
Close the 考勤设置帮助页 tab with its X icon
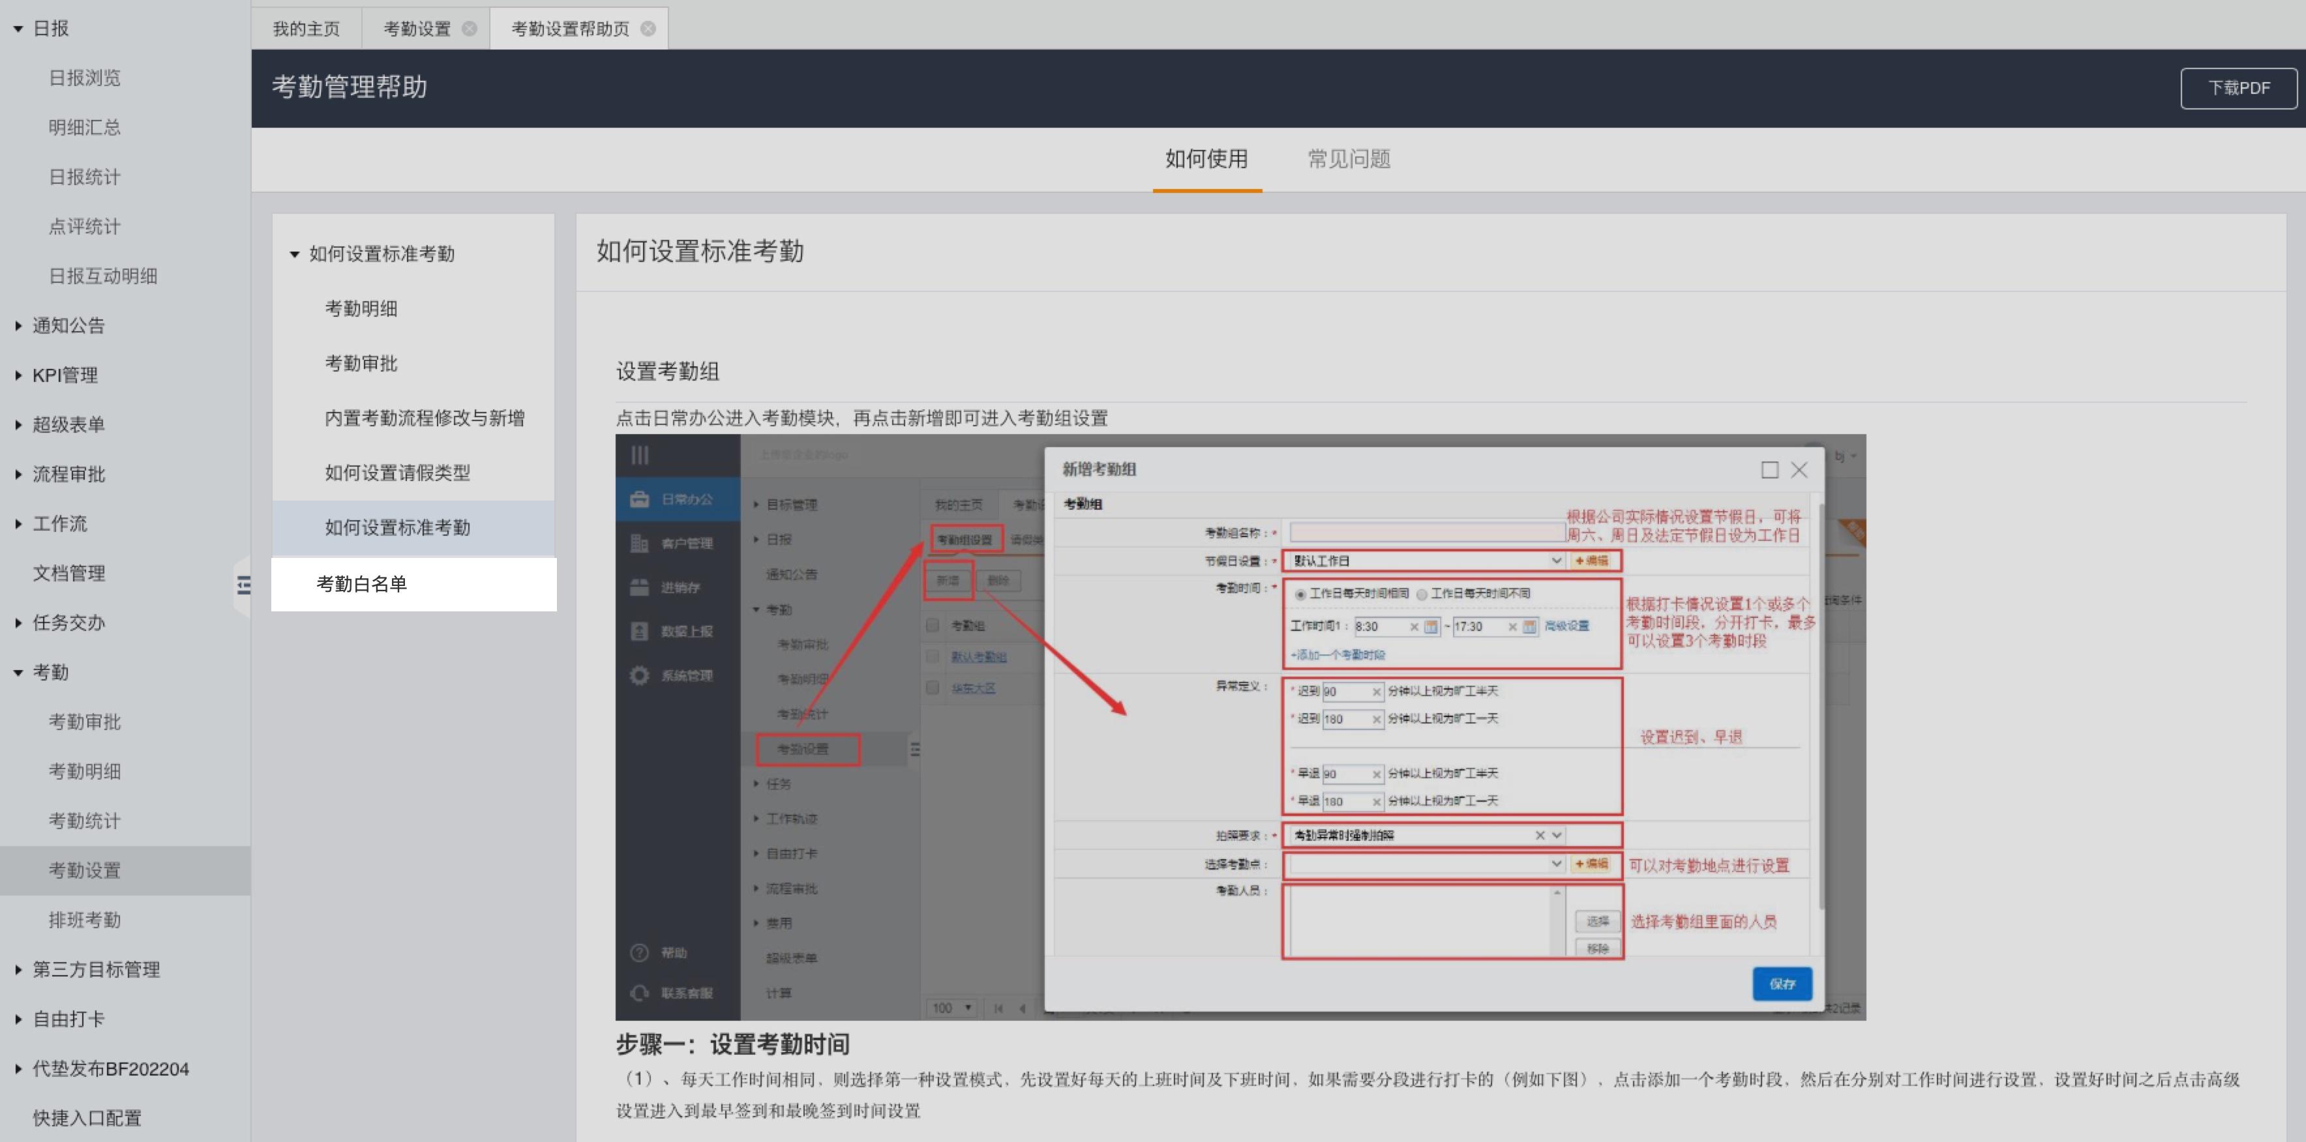[x=648, y=29]
